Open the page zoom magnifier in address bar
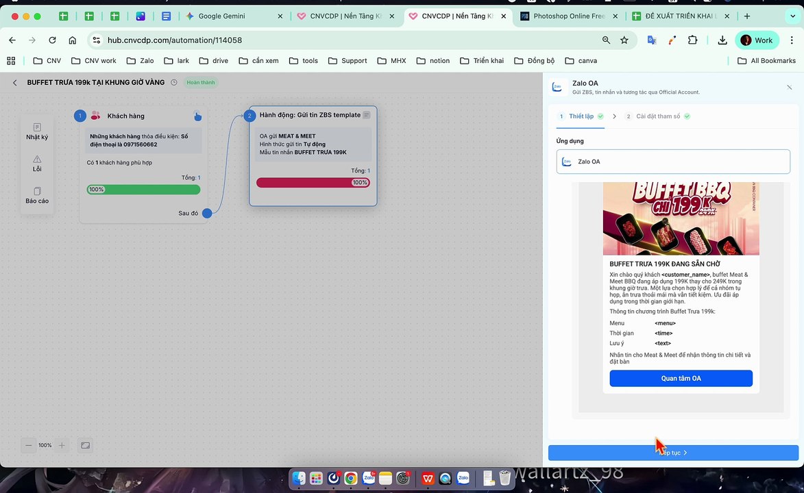Viewport: 804px width, 493px height. (606, 40)
